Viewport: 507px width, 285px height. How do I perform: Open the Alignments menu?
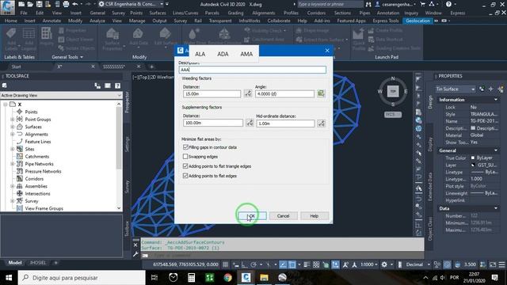pyautogui.click(x=264, y=13)
